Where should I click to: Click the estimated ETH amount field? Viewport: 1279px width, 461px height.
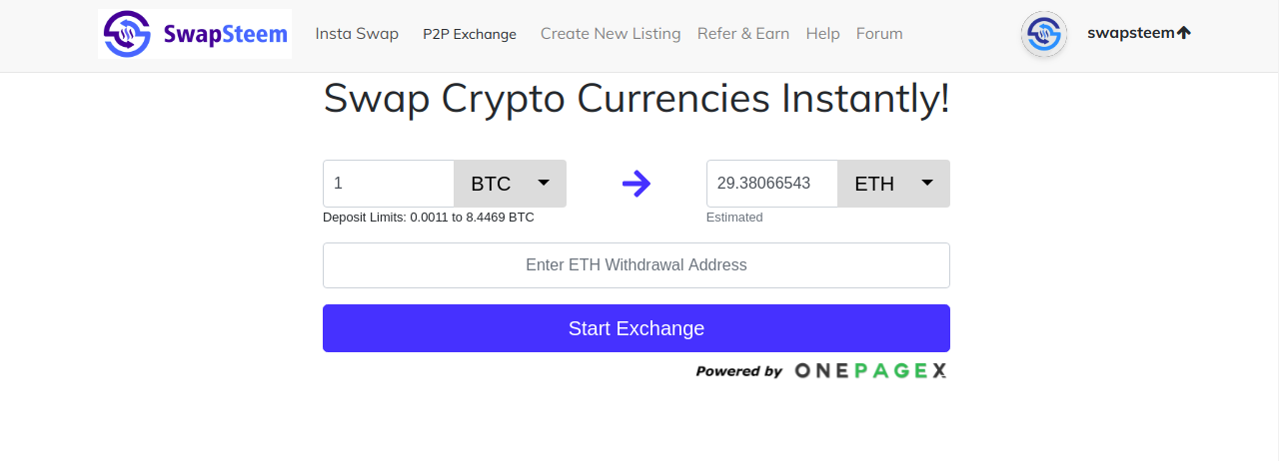(772, 184)
